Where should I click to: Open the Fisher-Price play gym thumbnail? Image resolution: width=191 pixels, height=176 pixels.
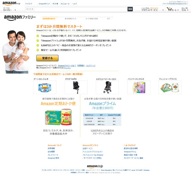pos(170,87)
